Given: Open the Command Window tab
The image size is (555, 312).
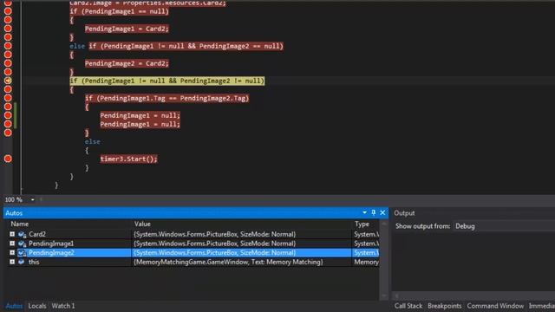Looking at the screenshot, I should click(495, 306).
